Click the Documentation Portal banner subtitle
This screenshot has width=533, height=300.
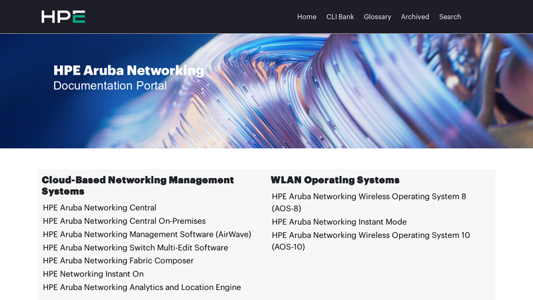110,85
